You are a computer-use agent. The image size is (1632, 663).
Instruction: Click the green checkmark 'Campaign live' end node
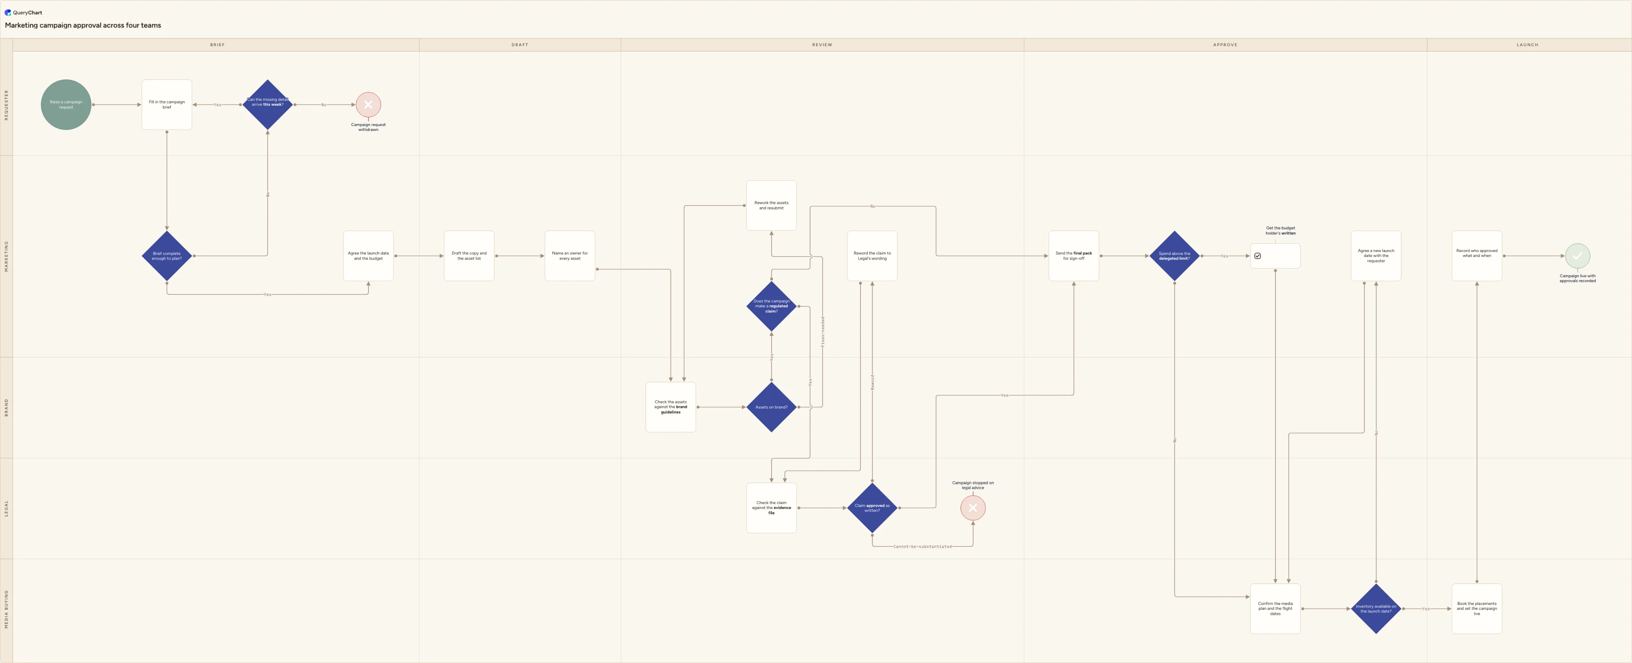[1577, 256]
